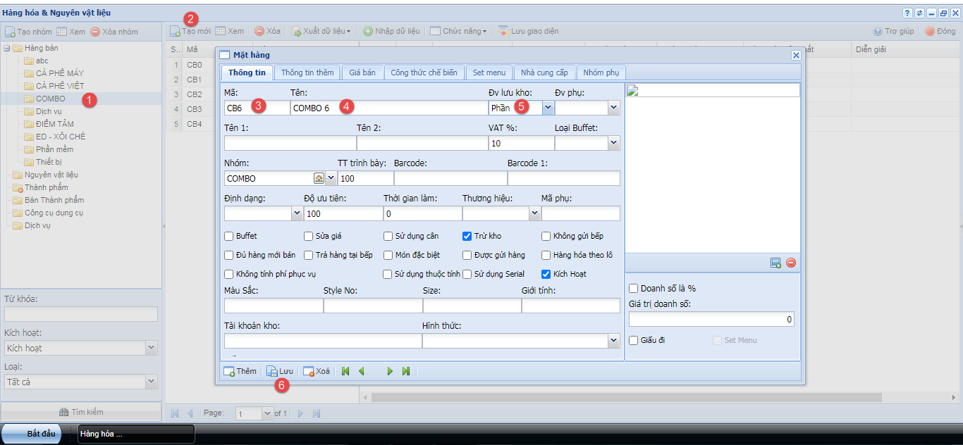This screenshot has height=445, width=963.
Task: Click the add image icon under picture box
Action: pos(775,263)
